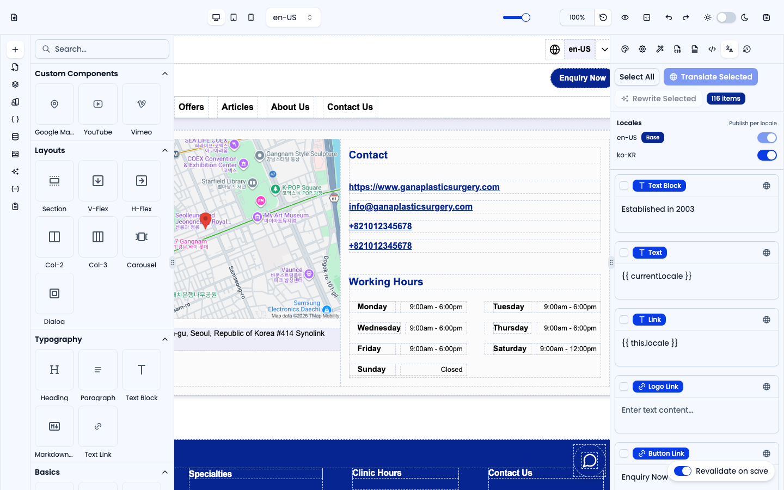Open the add element plus icon
Screen dimensions: 784x490
pyautogui.click(x=15, y=50)
